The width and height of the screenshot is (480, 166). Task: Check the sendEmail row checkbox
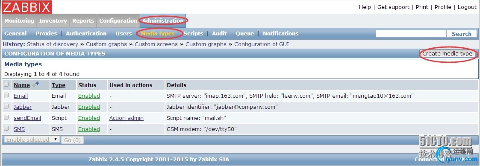pos(6,117)
